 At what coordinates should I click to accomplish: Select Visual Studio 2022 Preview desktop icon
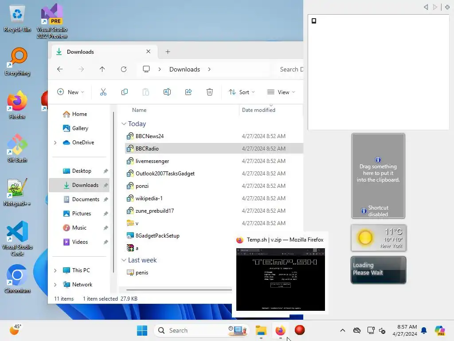tap(52, 21)
